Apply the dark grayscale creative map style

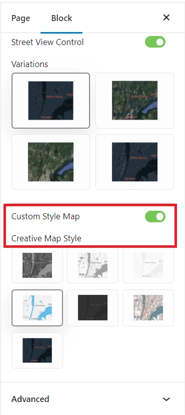[x=37, y=265]
